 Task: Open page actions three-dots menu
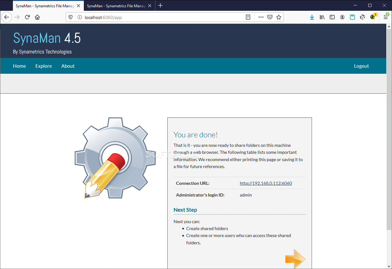coord(261,17)
